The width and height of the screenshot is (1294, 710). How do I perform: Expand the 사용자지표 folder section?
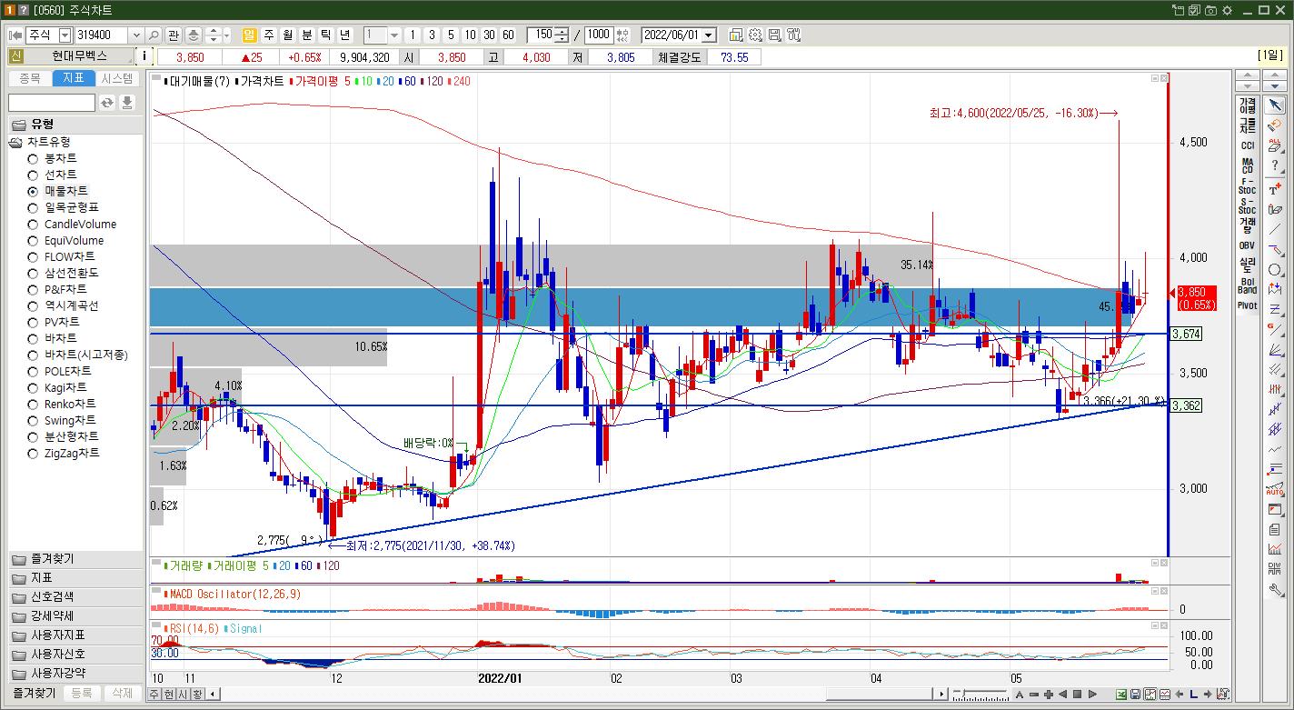[75, 635]
